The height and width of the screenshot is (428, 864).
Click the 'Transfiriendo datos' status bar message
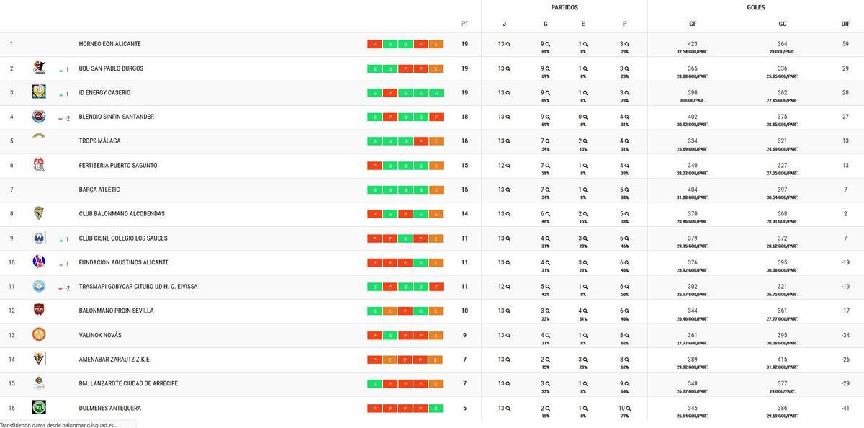[x=65, y=424]
